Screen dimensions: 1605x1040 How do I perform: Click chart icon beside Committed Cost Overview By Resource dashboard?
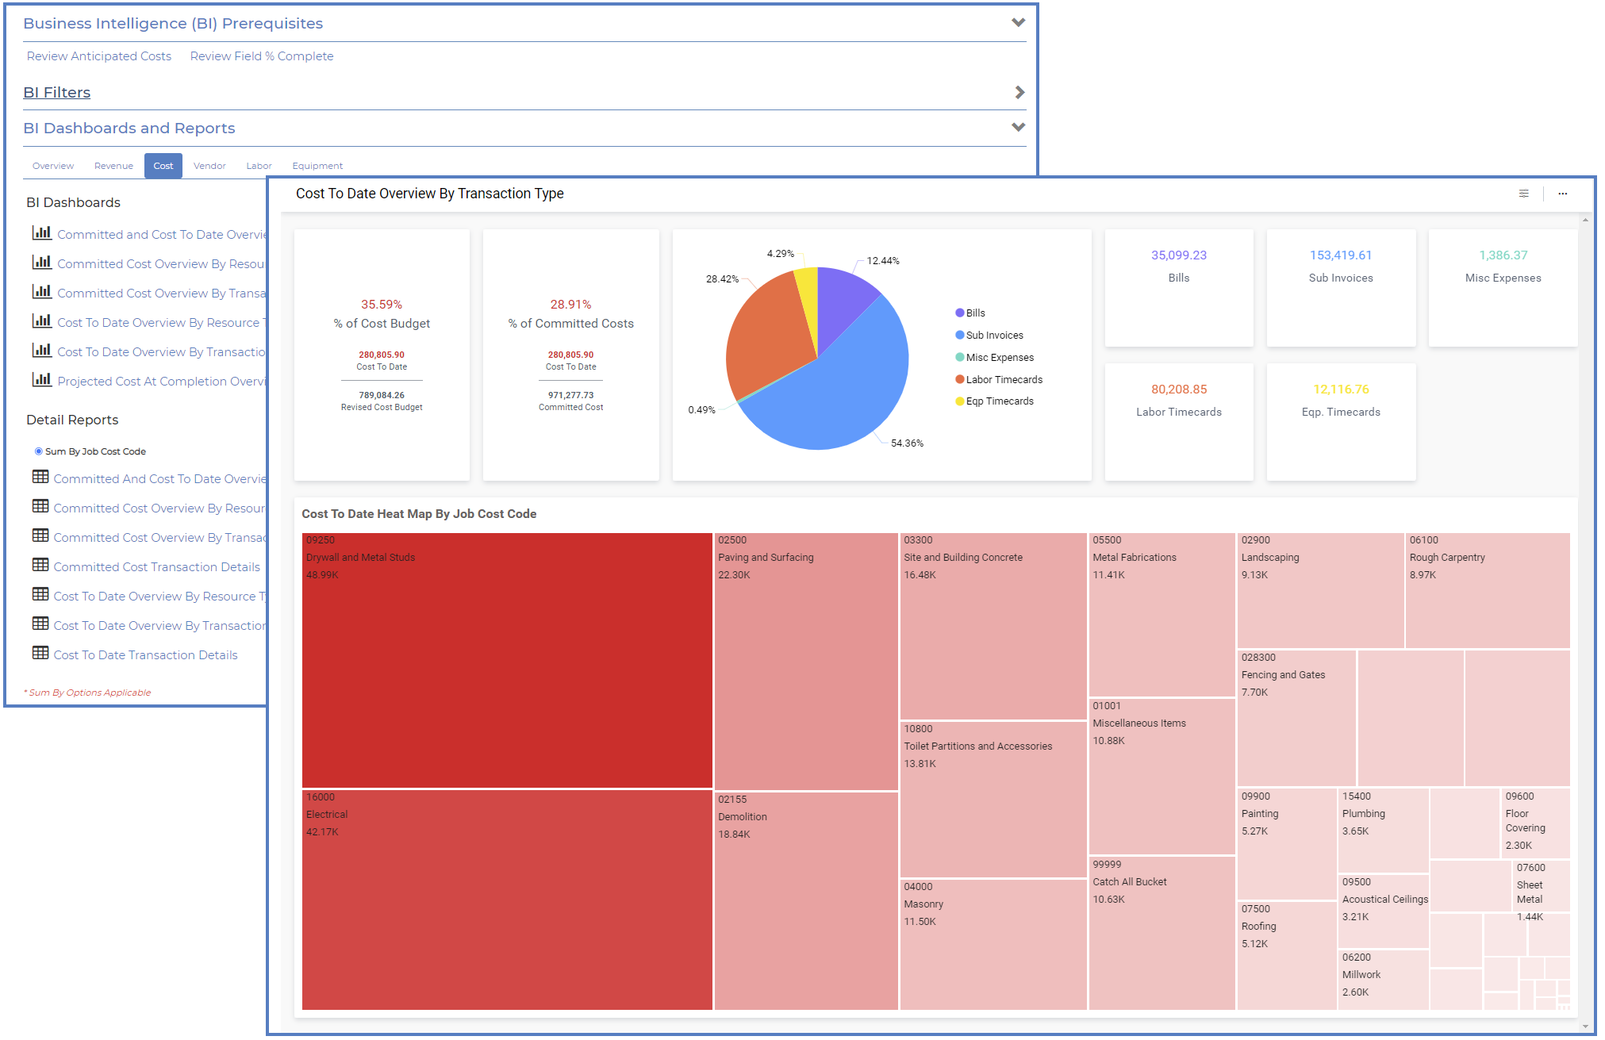click(x=41, y=263)
